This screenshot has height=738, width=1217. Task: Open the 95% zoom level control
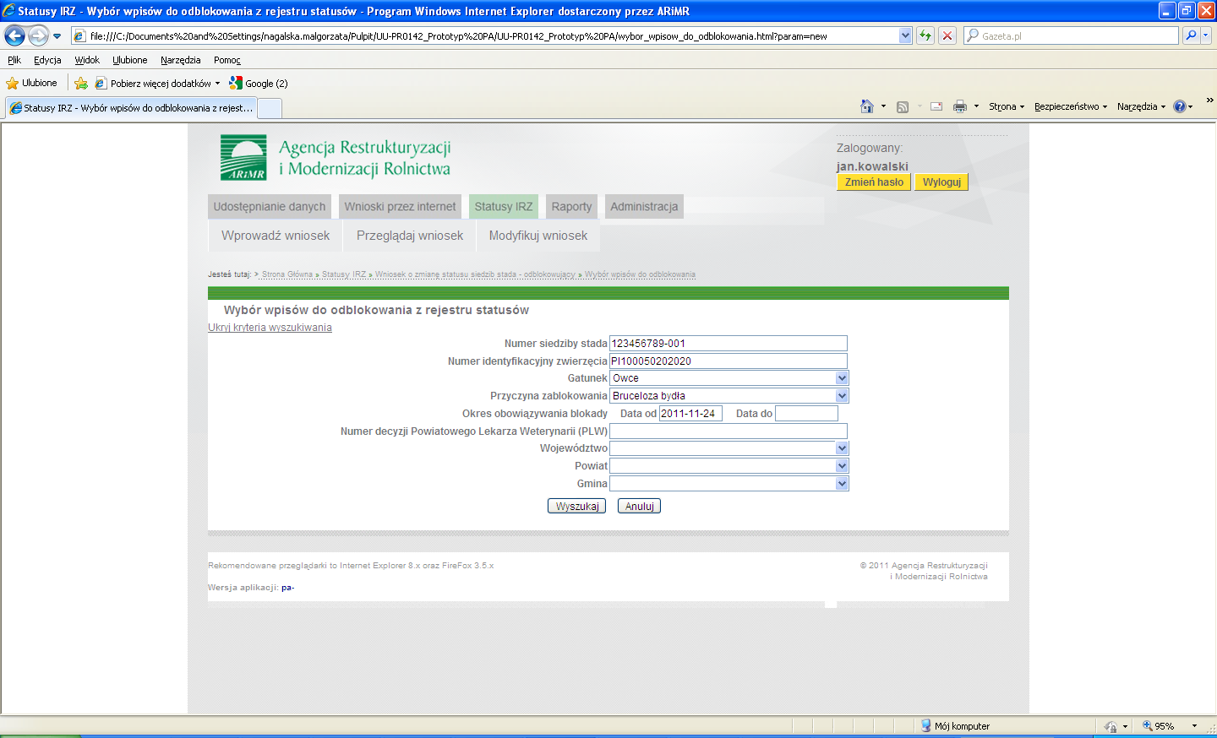click(1171, 726)
